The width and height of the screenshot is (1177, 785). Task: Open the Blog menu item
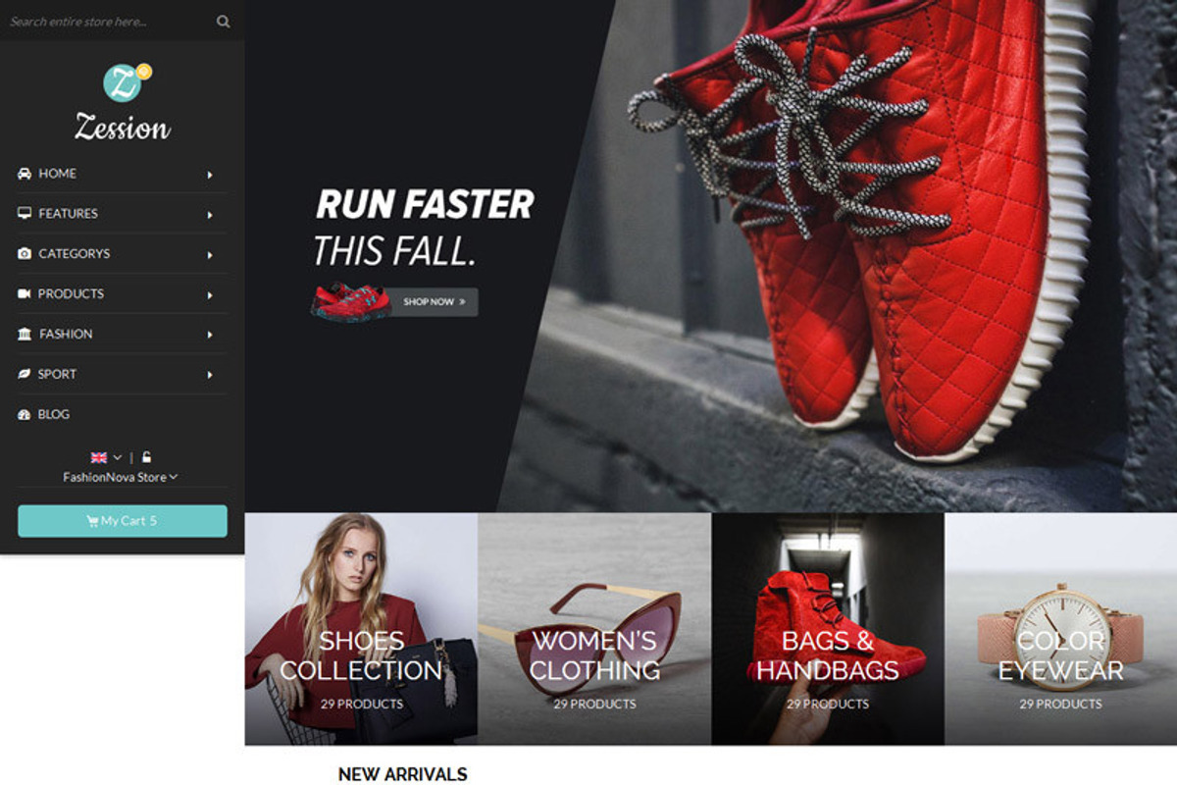pos(53,414)
